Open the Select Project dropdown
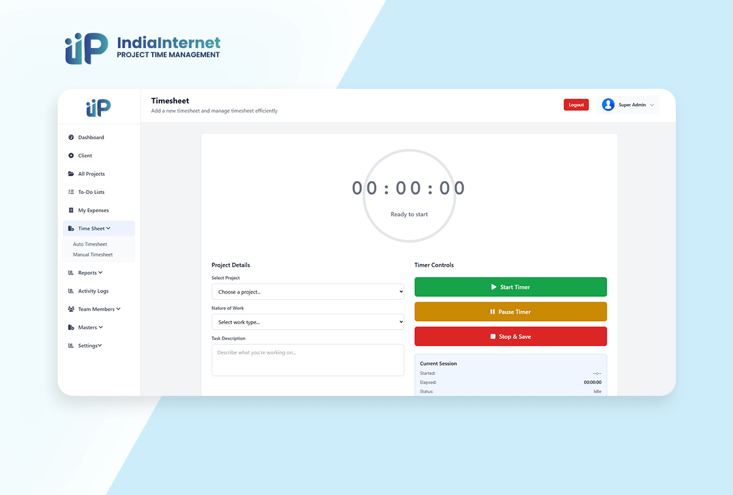 (x=307, y=292)
